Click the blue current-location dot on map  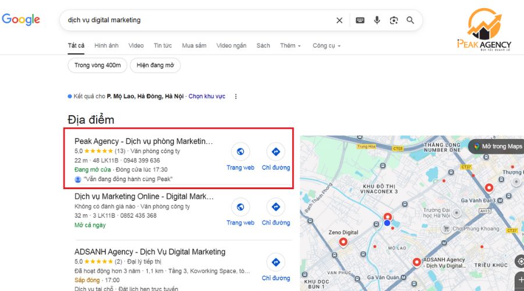pyautogui.click(x=387, y=223)
